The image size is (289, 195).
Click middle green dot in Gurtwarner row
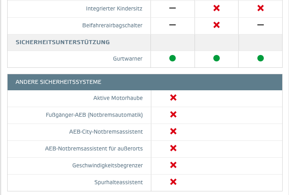[x=217, y=58]
